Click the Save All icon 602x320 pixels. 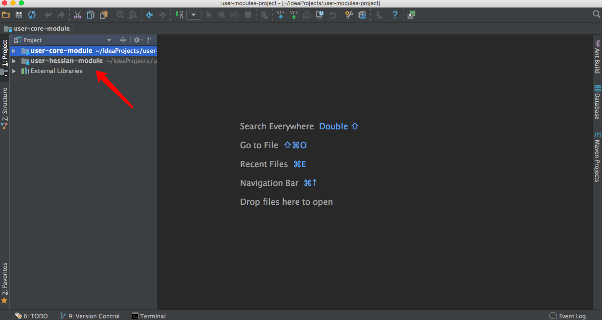tap(18, 15)
